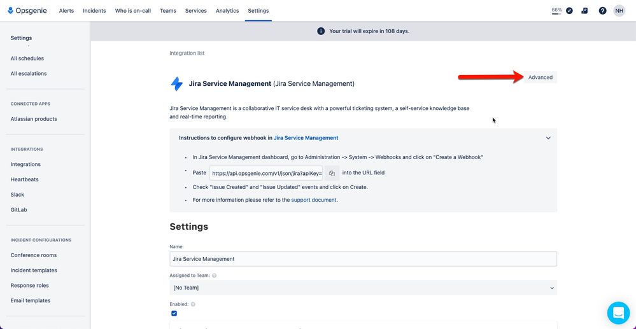Screen dimensions: 636x329
Task: Open the Analytics tab
Action: point(227,11)
